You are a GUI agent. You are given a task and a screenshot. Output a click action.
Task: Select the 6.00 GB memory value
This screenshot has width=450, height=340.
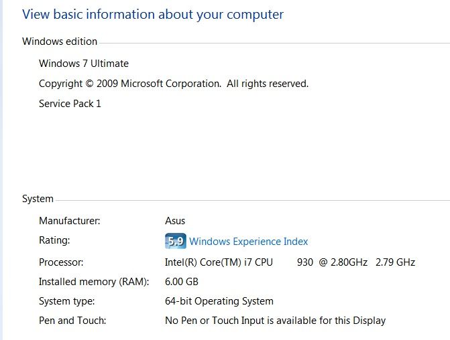pyautogui.click(x=182, y=282)
